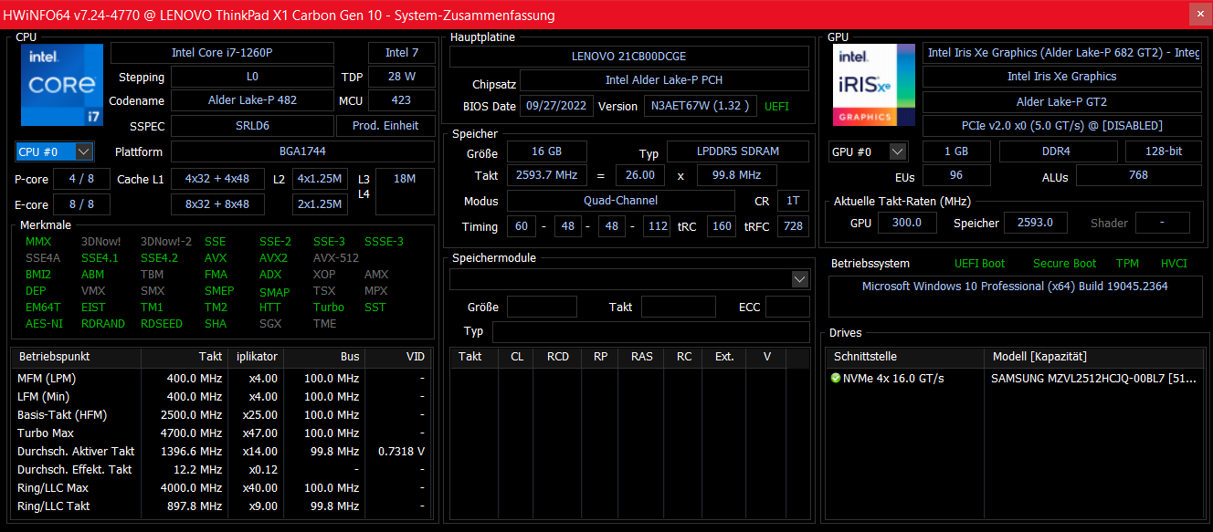This screenshot has width=1213, height=532.
Task: Click the AES-NI feature label
Action: [45, 324]
